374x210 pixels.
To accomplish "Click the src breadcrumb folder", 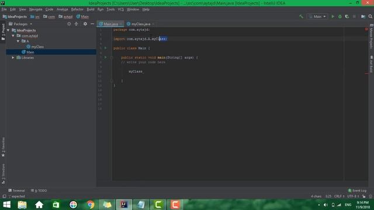I will pos(35,17).
